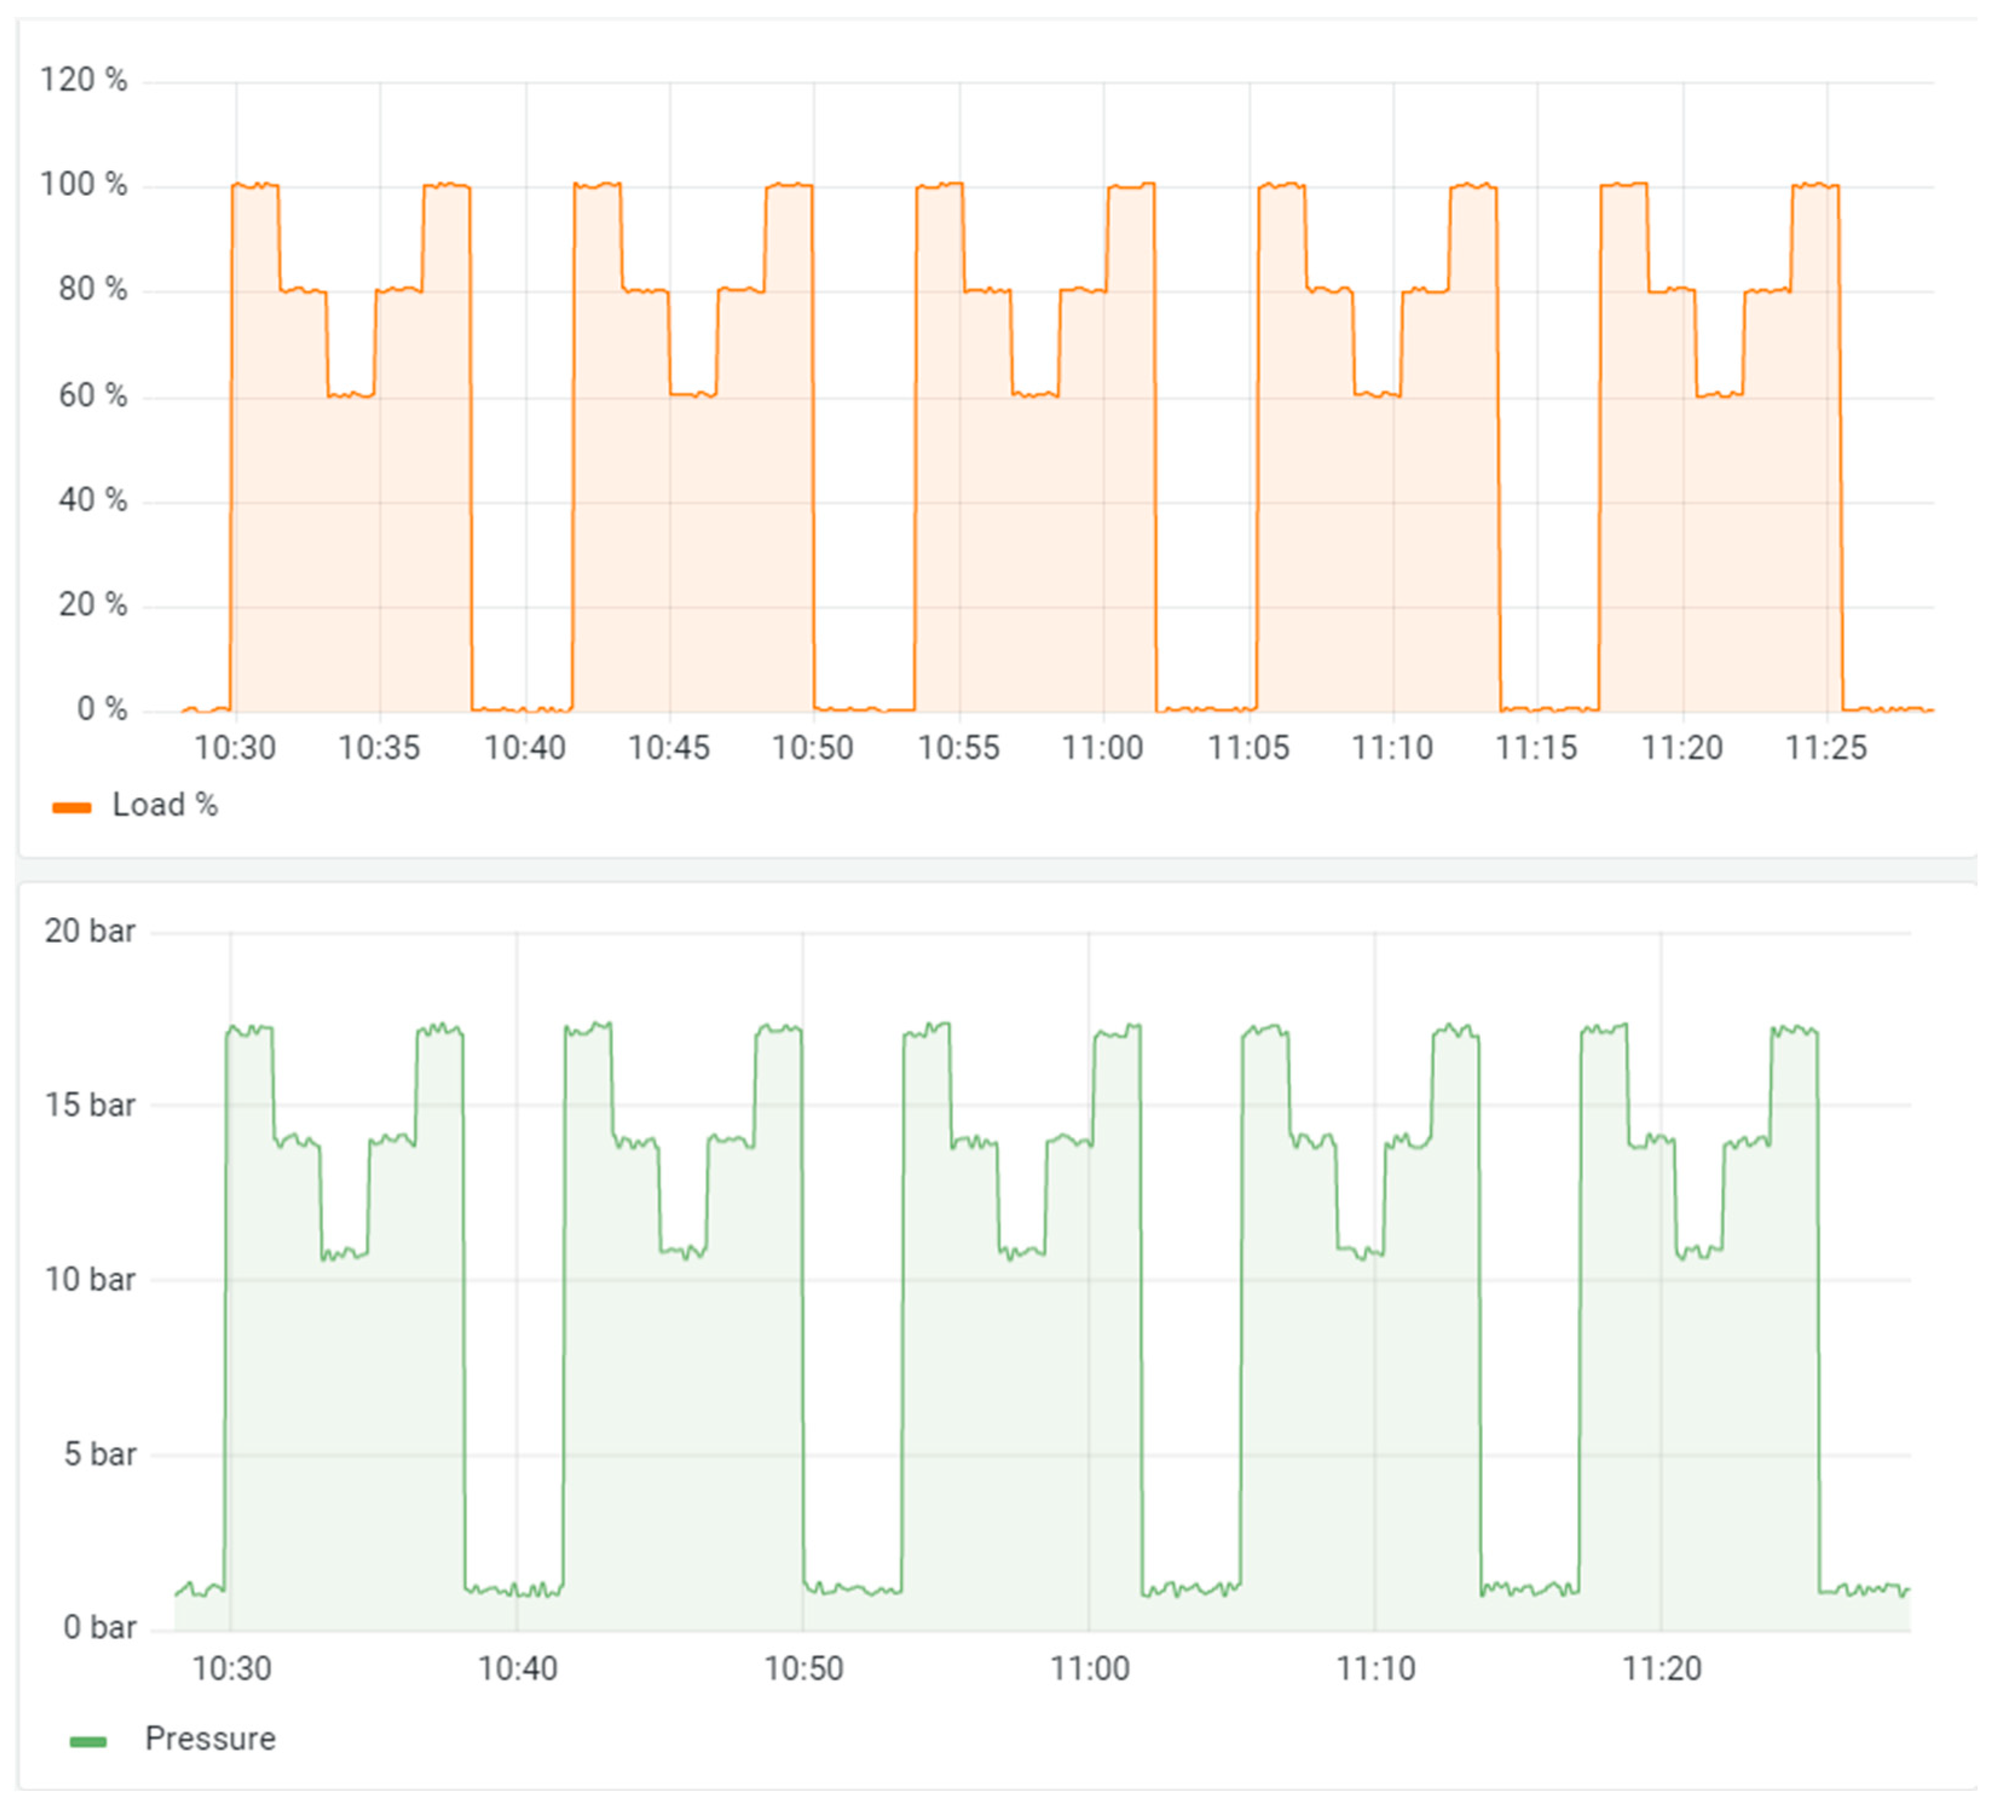Click the 100 % y-axis label
Image resolution: width=2001 pixels, height=1812 pixels.
pos(83,184)
